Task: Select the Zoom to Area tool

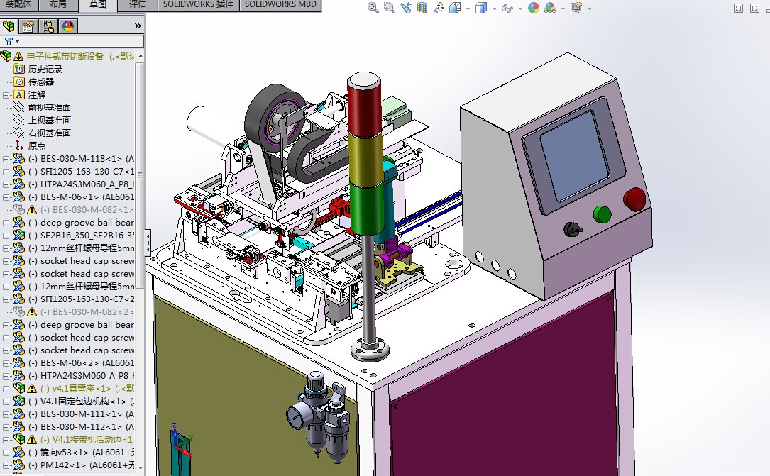Action: pos(389,8)
